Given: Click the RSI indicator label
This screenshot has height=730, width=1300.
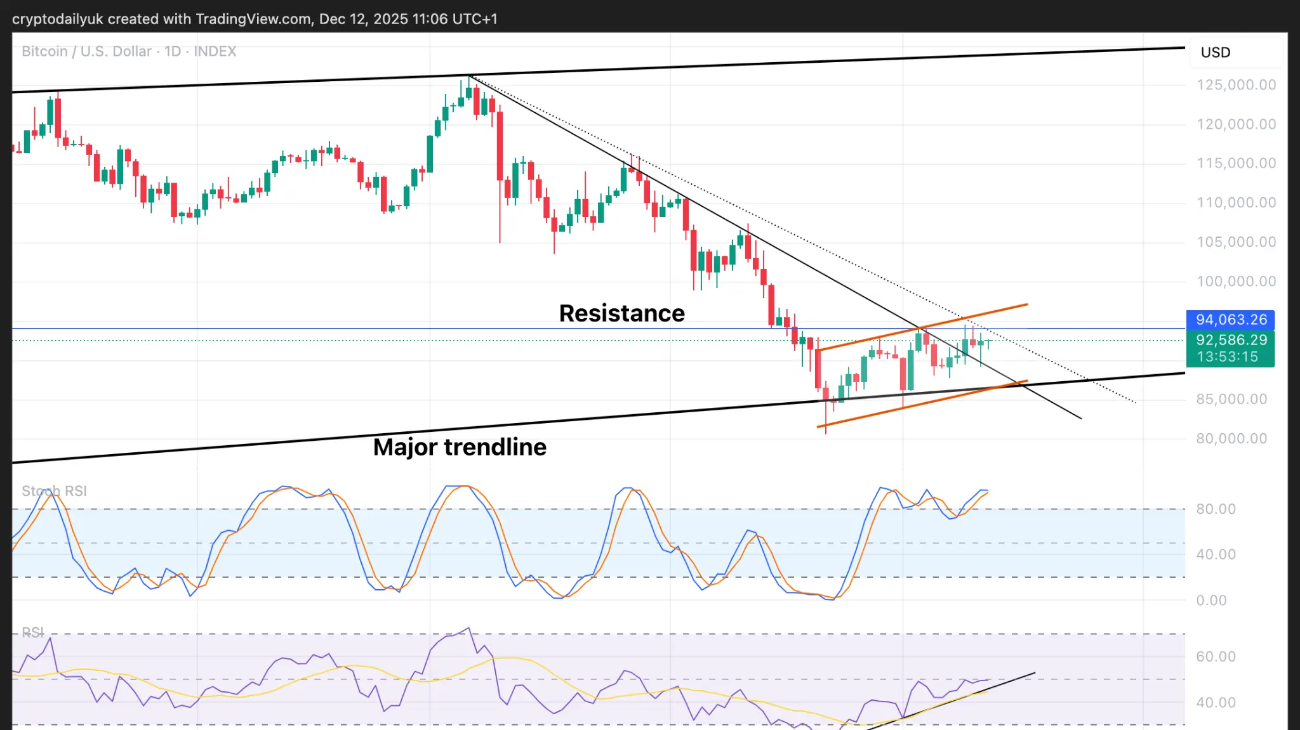Looking at the screenshot, I should (32, 632).
